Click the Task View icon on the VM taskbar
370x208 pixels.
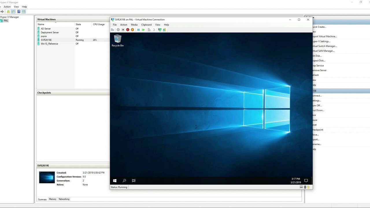[134, 181]
